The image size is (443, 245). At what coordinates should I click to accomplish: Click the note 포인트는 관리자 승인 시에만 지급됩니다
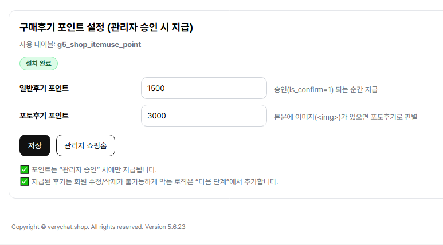click(x=94, y=169)
